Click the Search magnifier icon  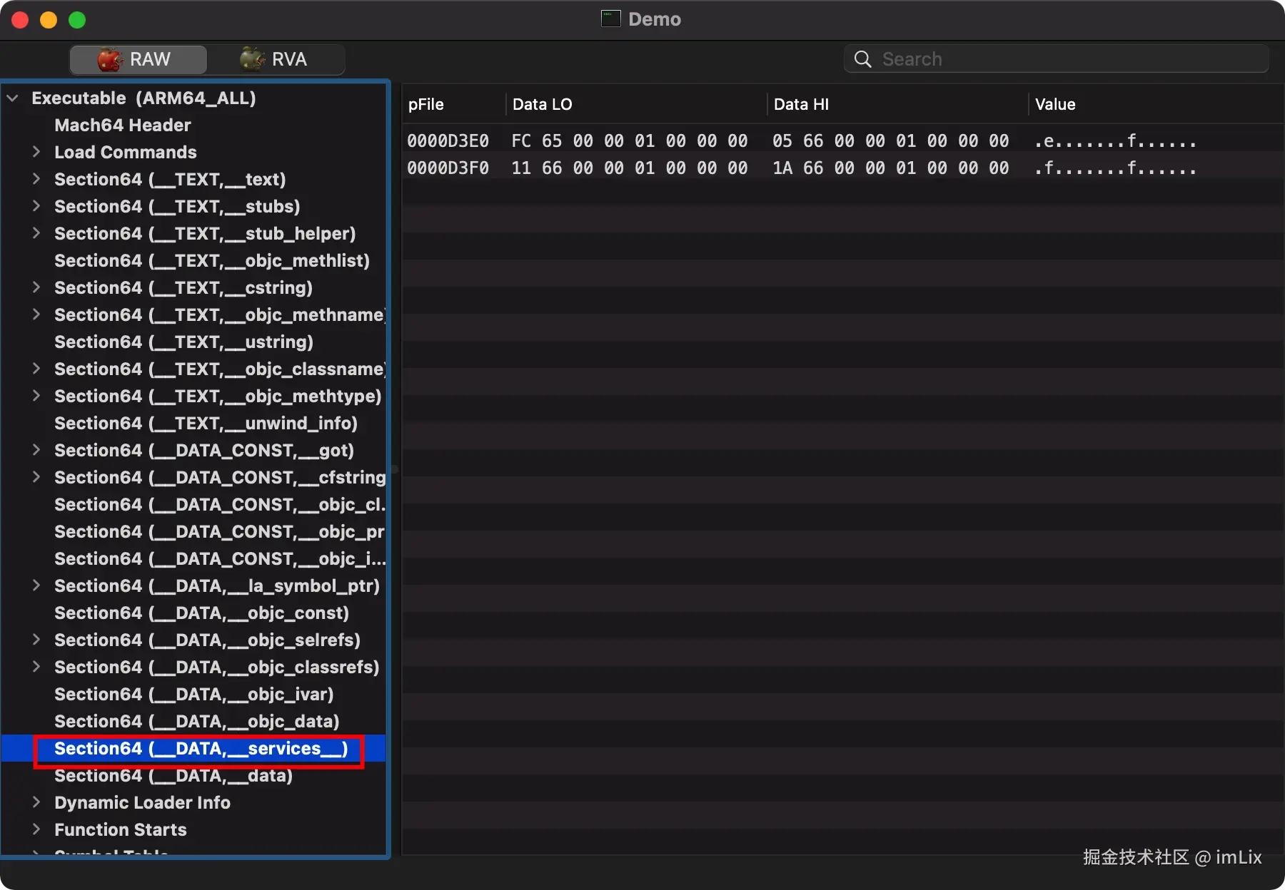coord(863,59)
